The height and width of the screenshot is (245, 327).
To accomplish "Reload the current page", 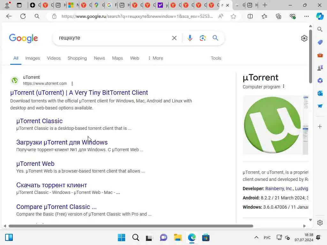I will coord(23,16).
